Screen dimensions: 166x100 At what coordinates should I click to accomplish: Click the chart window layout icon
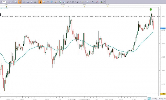(16, 2)
